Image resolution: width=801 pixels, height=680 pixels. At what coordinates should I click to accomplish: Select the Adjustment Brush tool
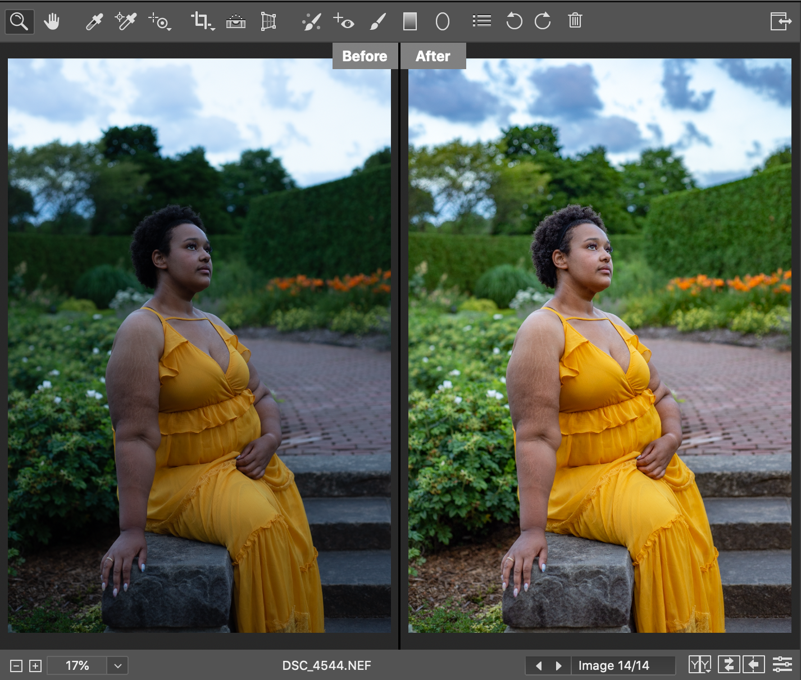(x=378, y=22)
